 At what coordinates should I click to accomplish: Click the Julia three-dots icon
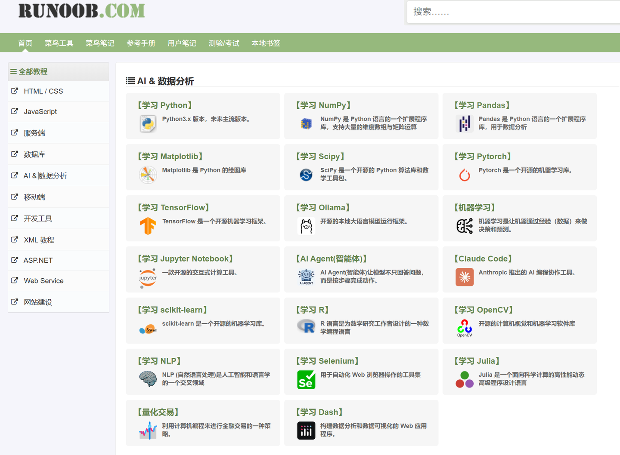(x=465, y=380)
